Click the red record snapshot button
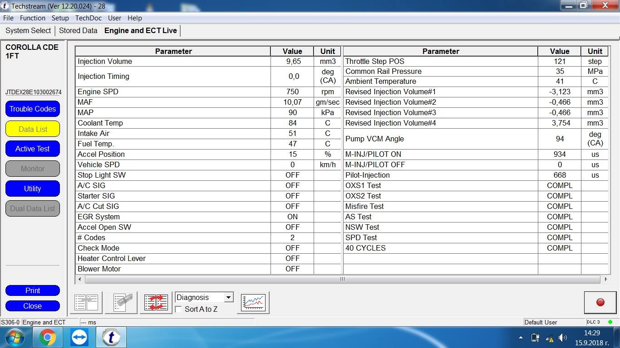This screenshot has width=620, height=348. tap(600, 302)
